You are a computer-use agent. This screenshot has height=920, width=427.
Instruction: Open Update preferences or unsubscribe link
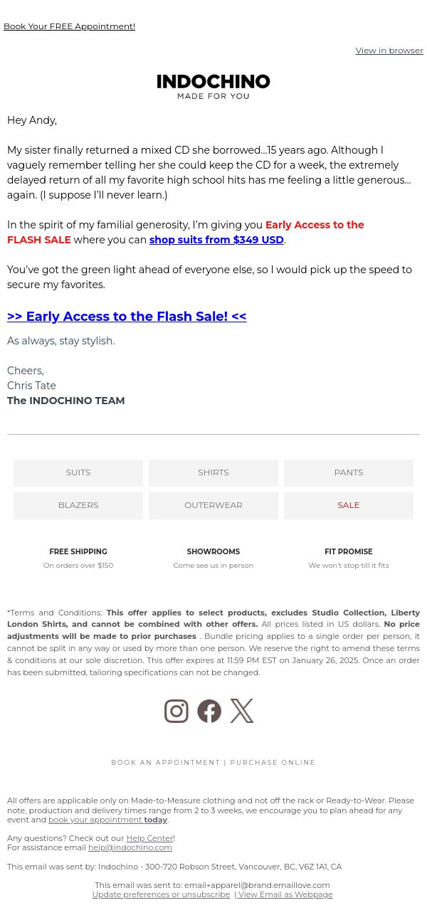161,894
